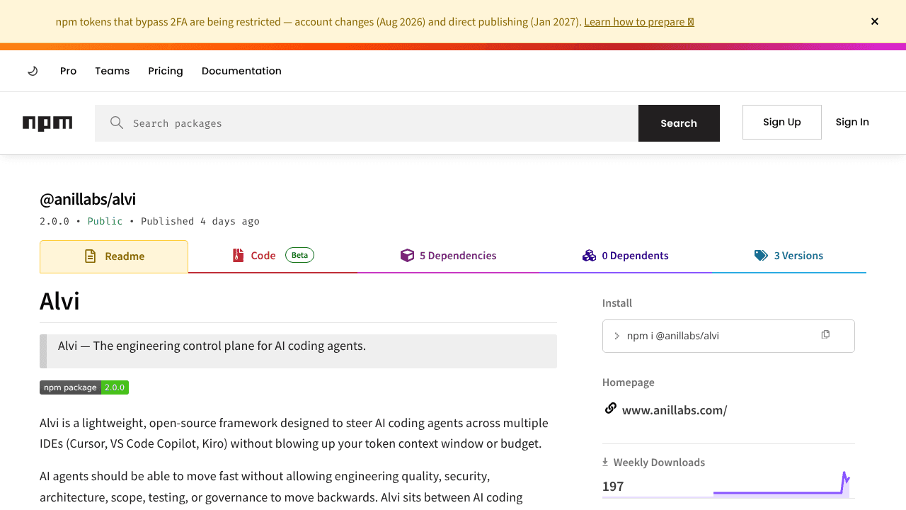Click the npm package 2.0.0 badge

[x=84, y=387]
